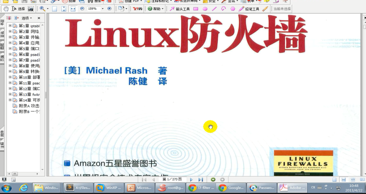366x194 pixels.
Task: Click the green previous view button
Action: point(213,179)
